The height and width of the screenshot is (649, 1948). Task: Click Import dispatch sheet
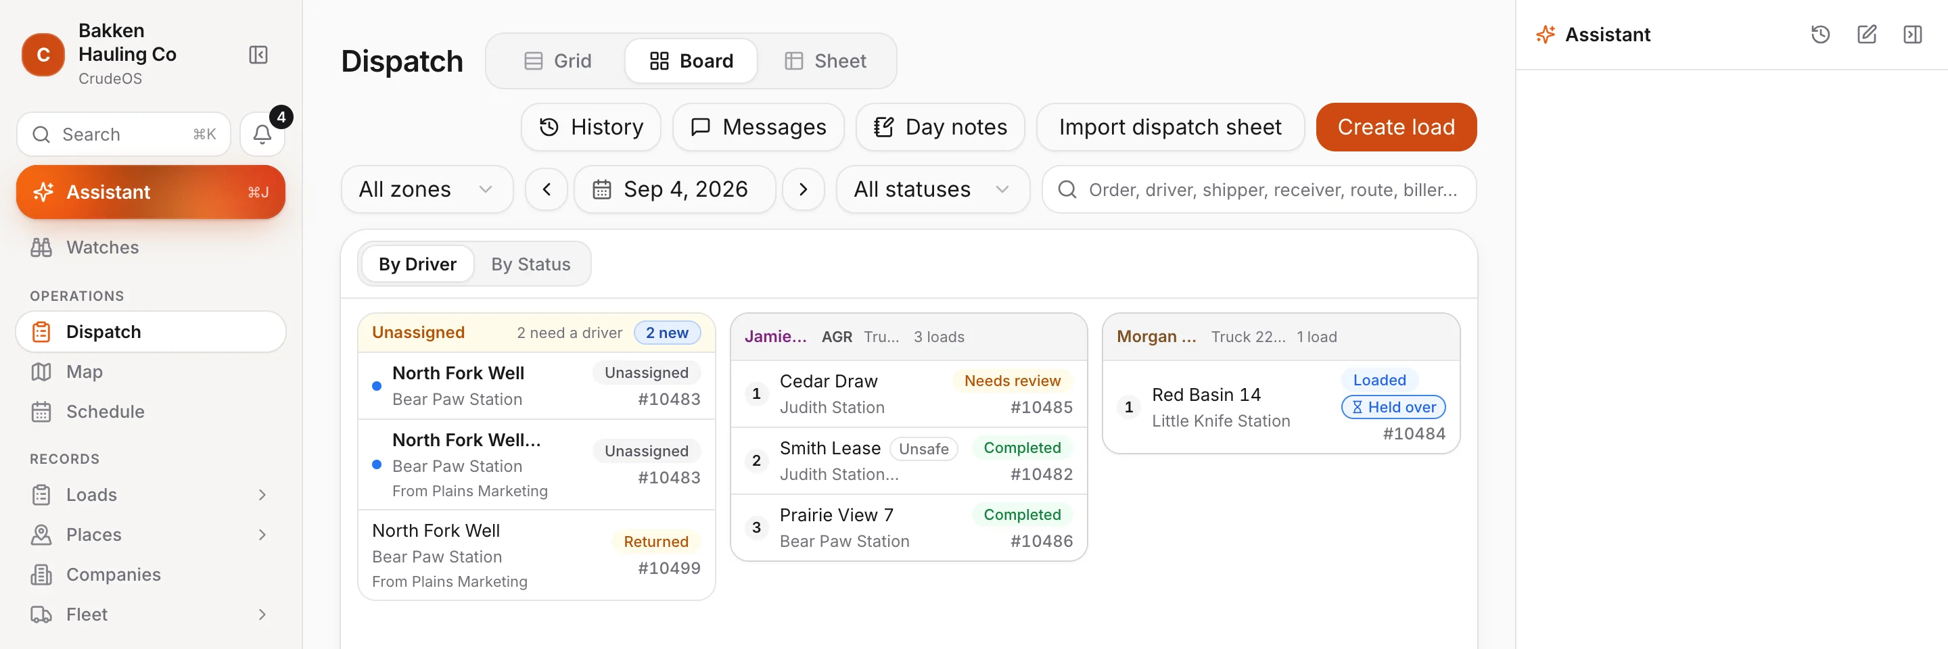pyautogui.click(x=1170, y=127)
